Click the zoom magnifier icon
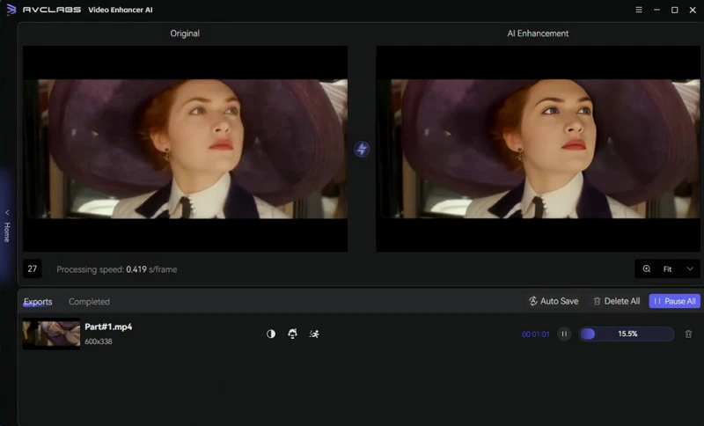 tap(647, 268)
